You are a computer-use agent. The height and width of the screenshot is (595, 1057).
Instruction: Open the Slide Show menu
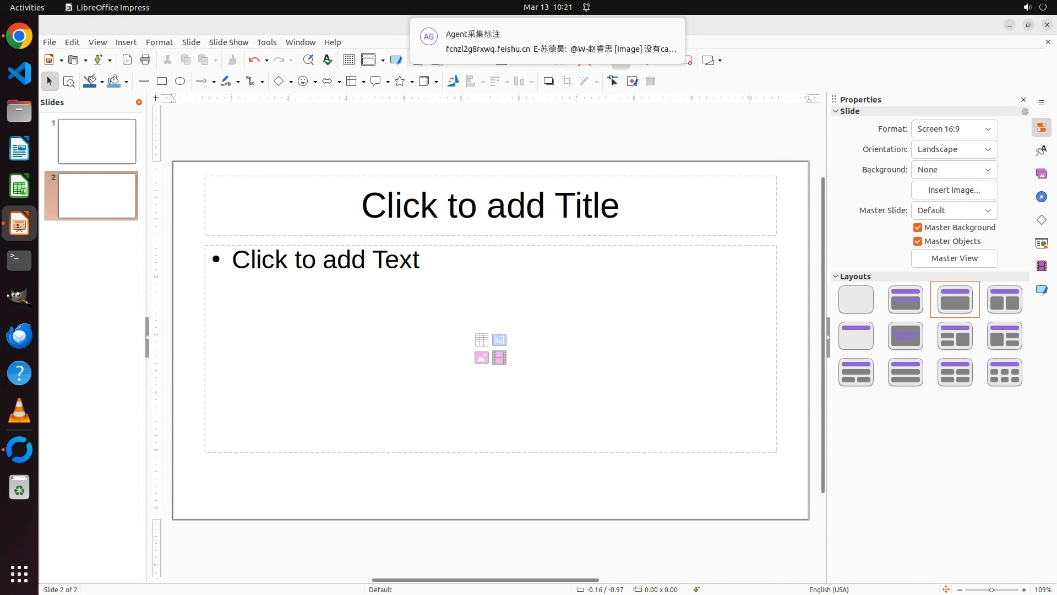[228, 42]
